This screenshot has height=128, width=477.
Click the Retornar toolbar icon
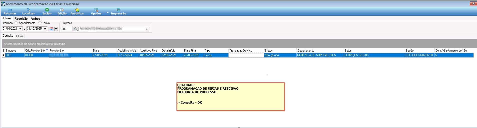coord(10,11)
